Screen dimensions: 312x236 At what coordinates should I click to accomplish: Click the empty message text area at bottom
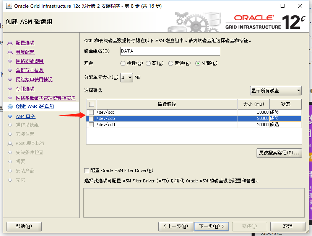pos(194,203)
